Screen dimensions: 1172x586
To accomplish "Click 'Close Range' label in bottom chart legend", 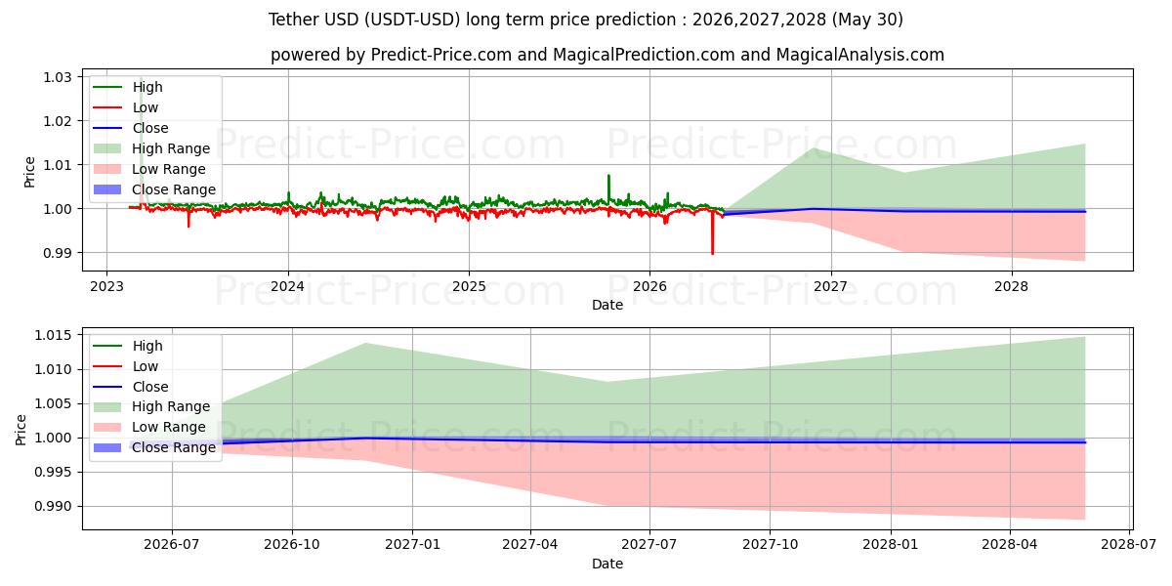I will (174, 447).
